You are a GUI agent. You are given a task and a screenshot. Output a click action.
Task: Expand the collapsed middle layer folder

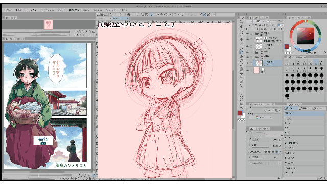click(254, 52)
